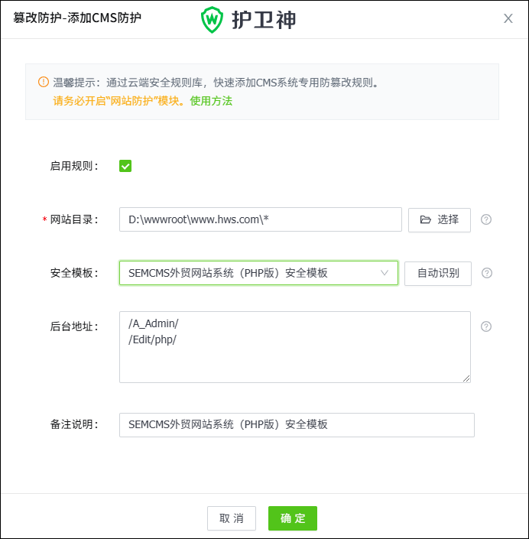Click help icon next to 安全模板 dropdown

(487, 273)
